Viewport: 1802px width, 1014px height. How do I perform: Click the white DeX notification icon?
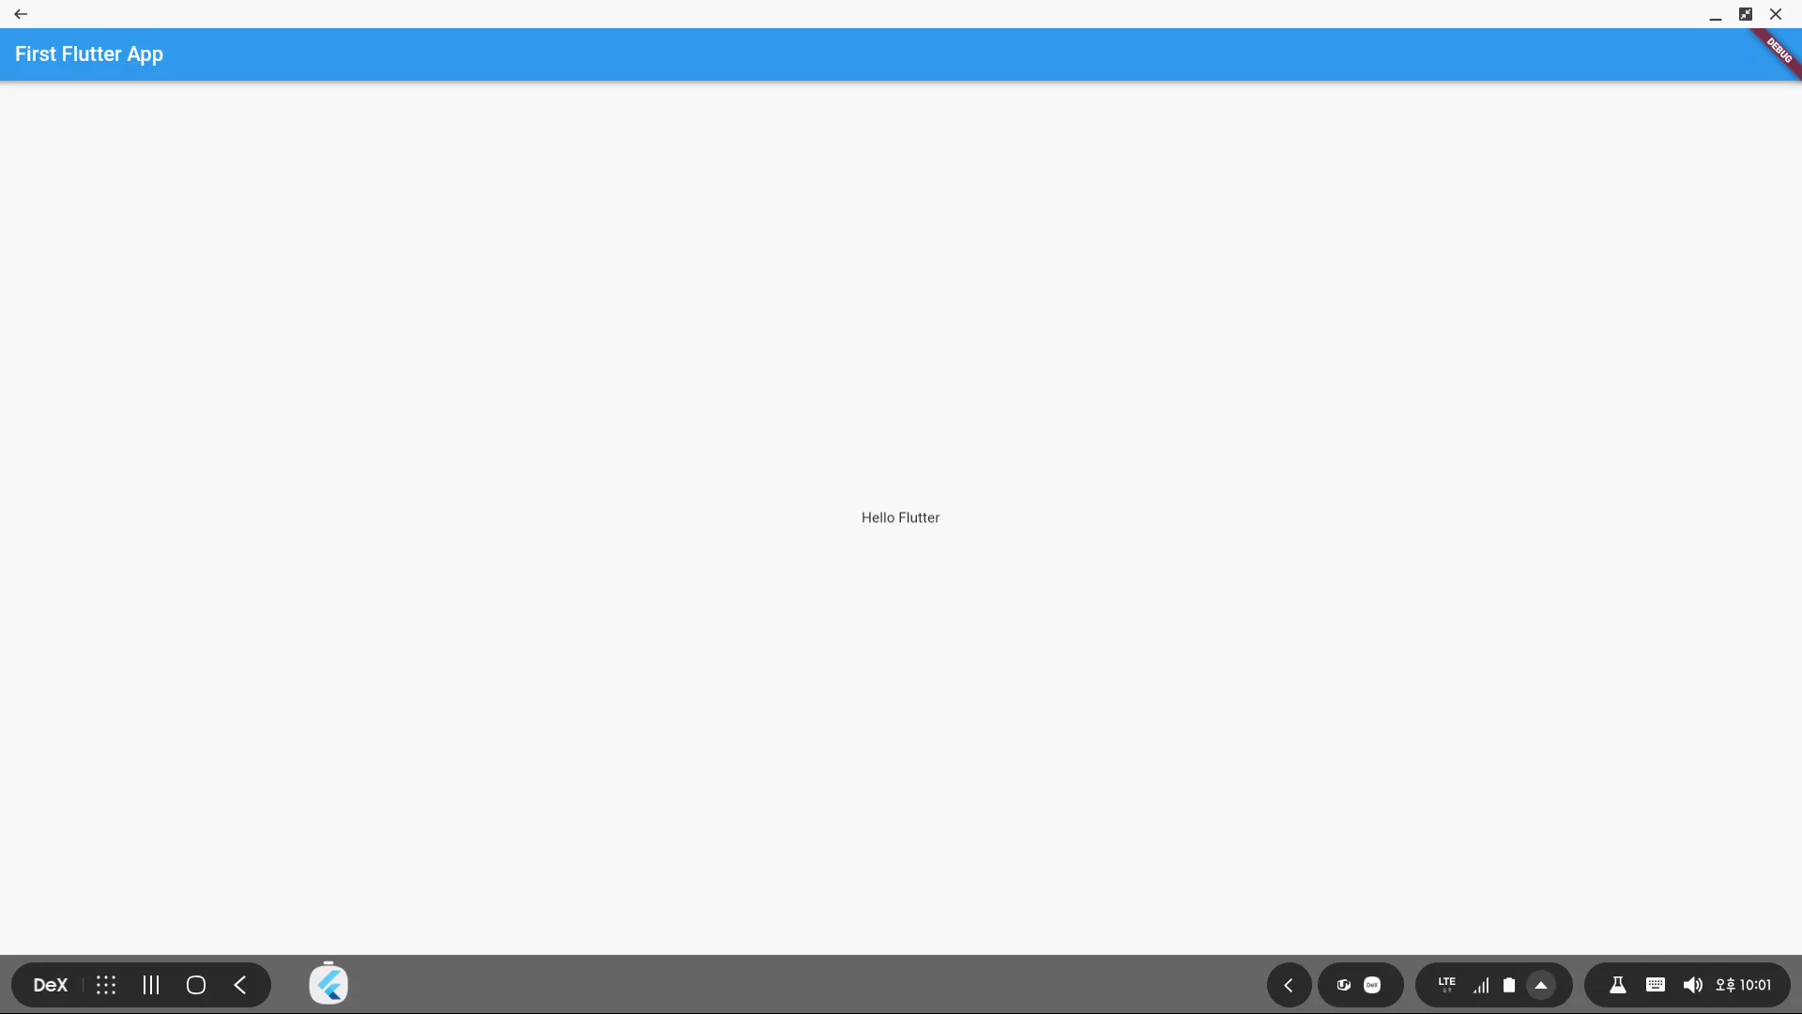pyautogui.click(x=1372, y=985)
